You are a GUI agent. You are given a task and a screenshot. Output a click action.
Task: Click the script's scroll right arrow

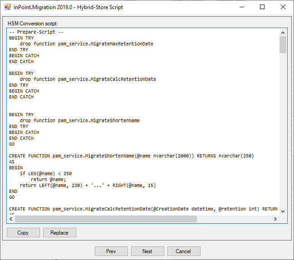275,219
